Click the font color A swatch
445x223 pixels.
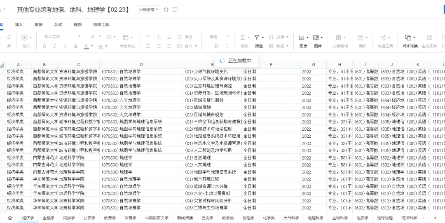pyautogui.click(x=86, y=46)
